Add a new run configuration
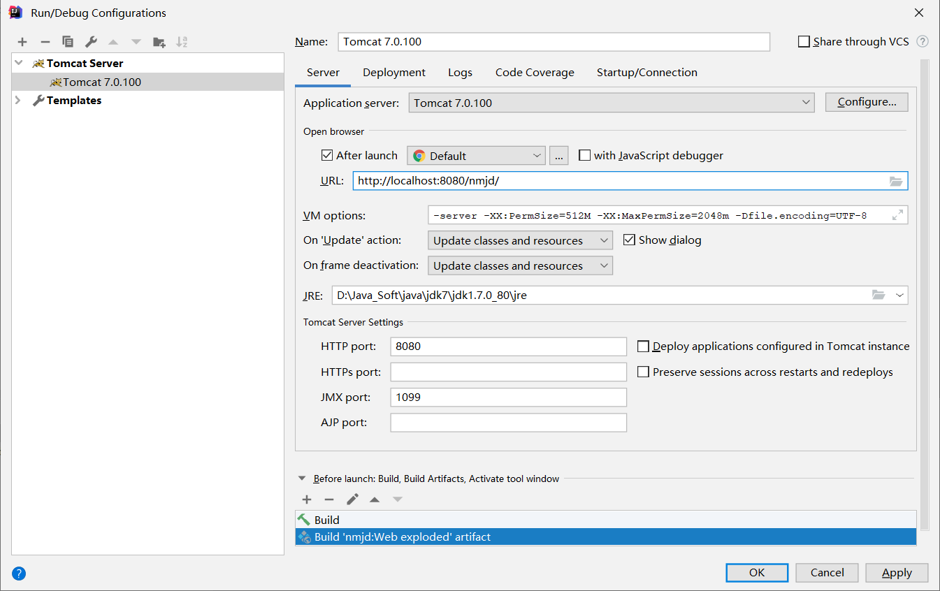 (22, 42)
